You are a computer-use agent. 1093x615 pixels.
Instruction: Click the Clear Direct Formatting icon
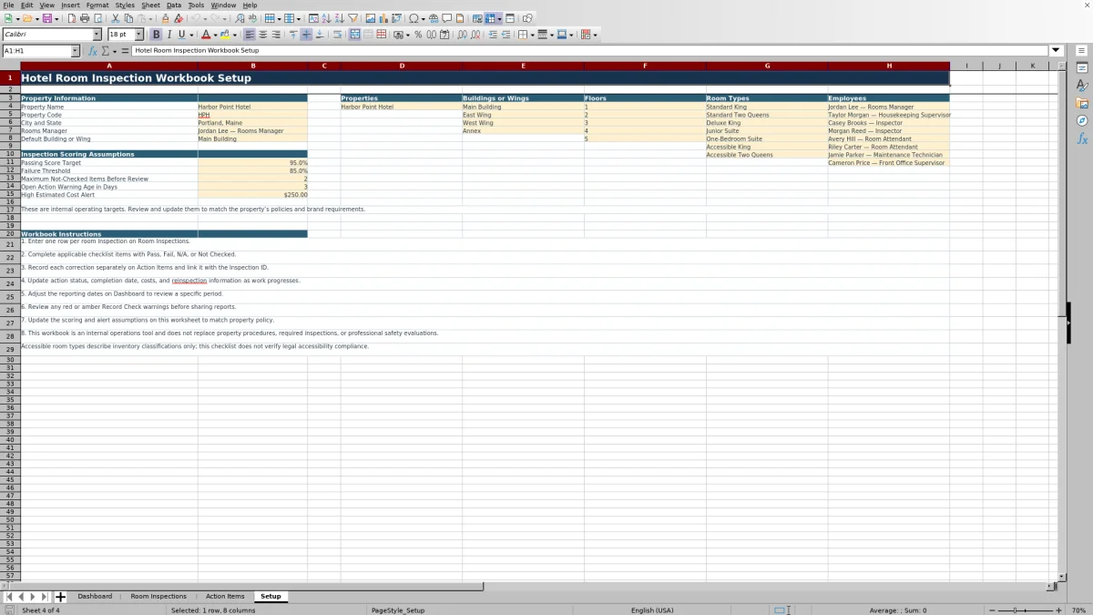(179, 18)
